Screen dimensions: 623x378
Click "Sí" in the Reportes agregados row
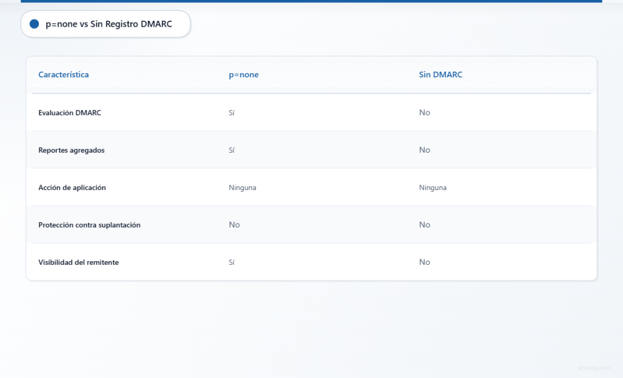point(232,150)
